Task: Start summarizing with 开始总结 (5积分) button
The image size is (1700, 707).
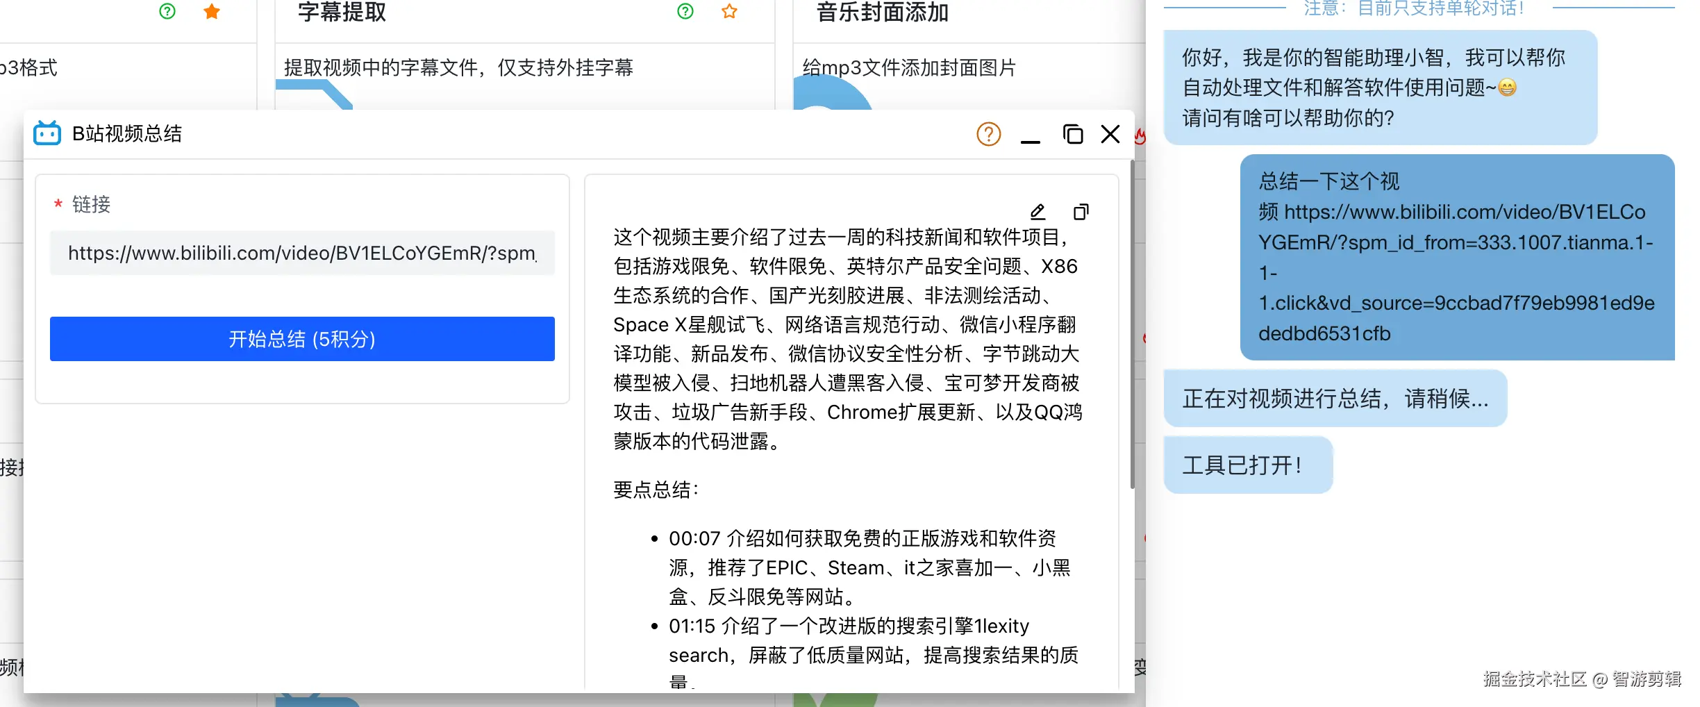Action: click(302, 339)
